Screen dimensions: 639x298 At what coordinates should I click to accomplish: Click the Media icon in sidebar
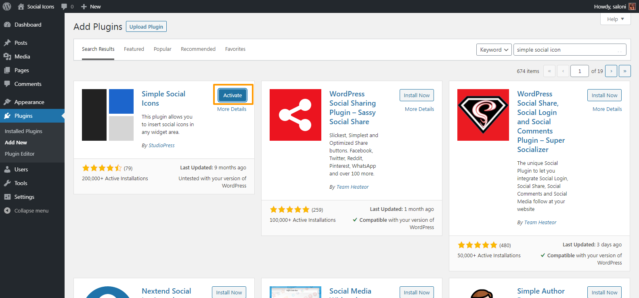click(x=7, y=56)
